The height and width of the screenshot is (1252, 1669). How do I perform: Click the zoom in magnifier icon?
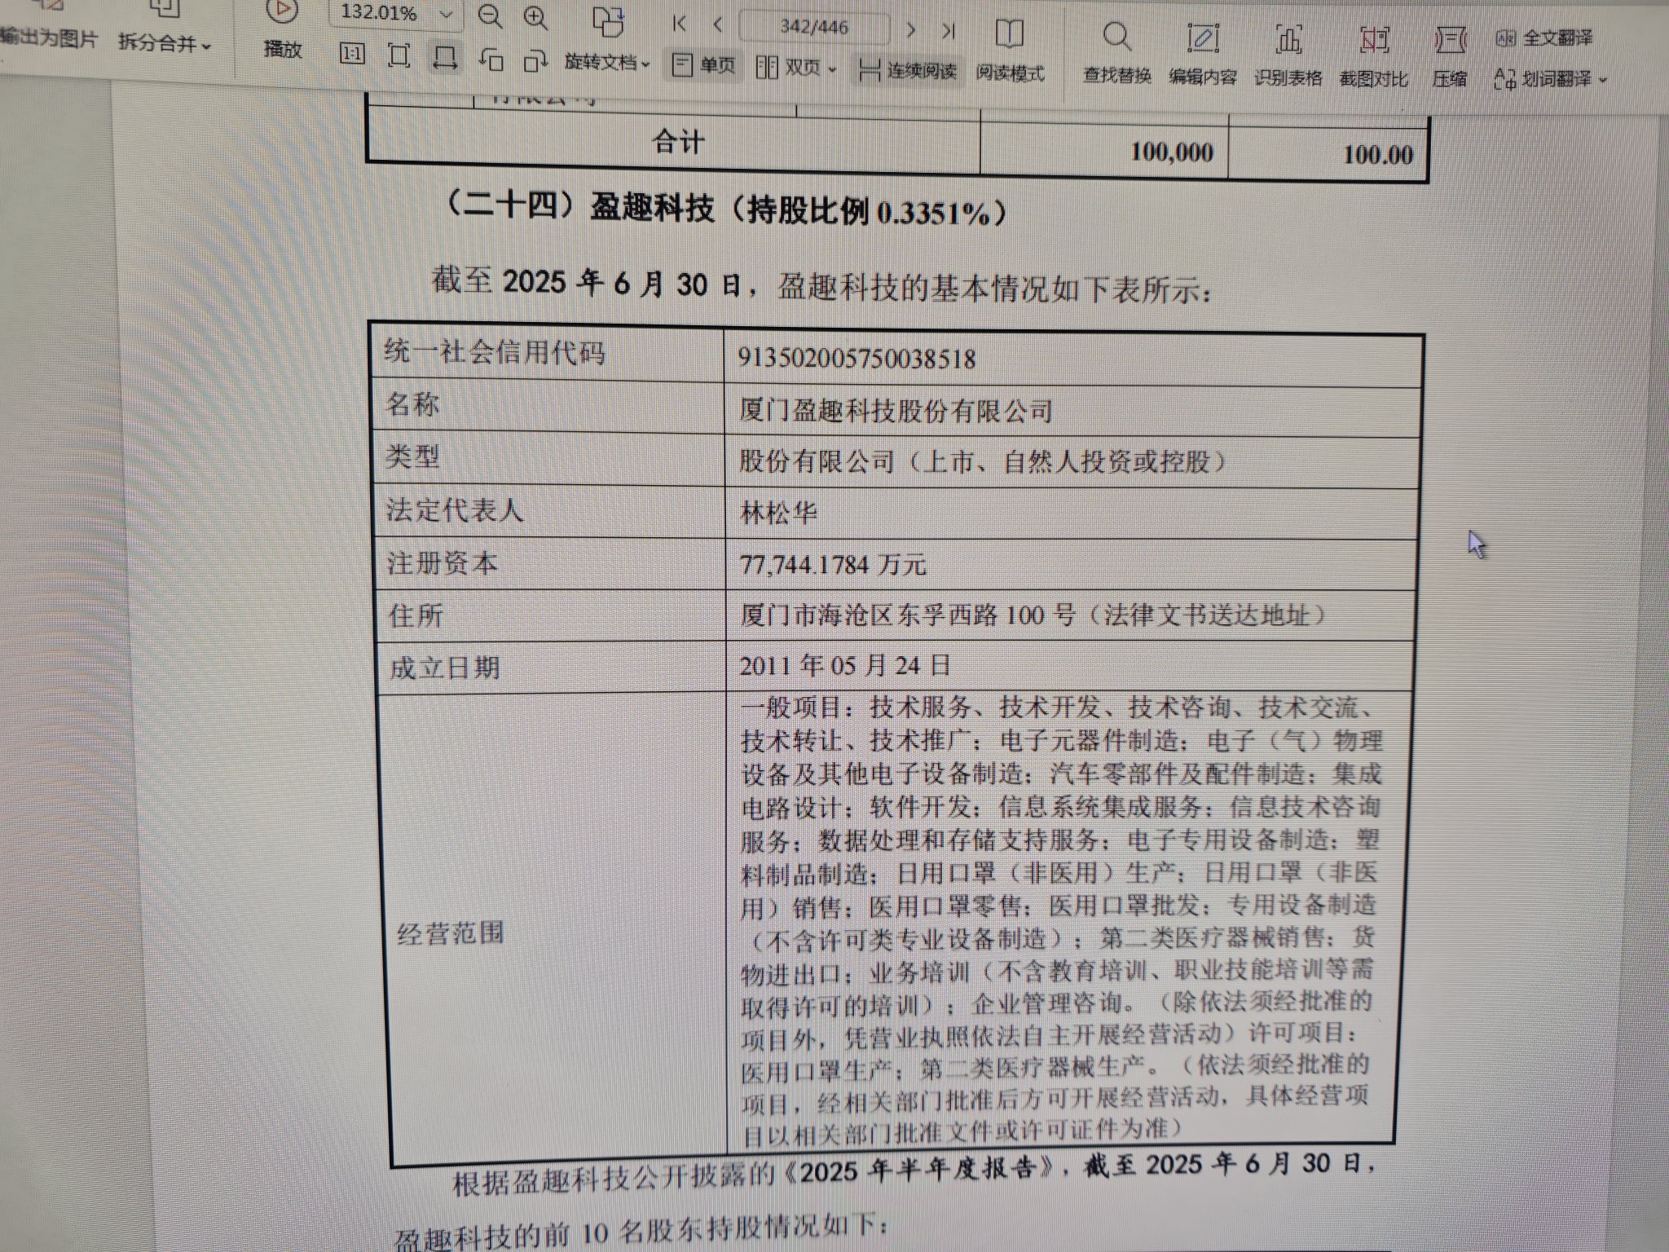pyautogui.click(x=535, y=17)
